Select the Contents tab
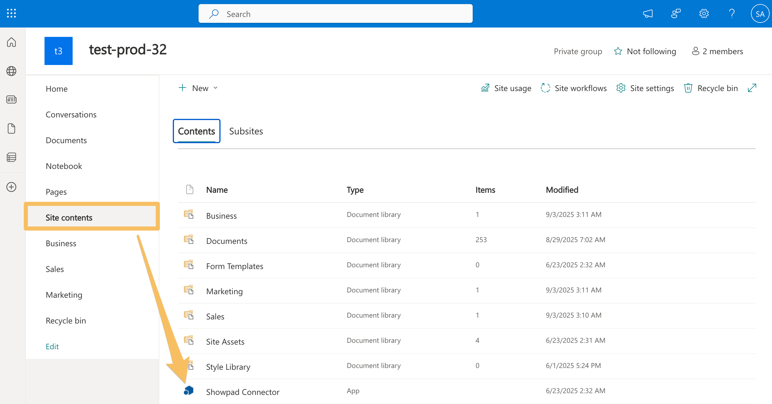772x404 pixels. [x=196, y=131]
